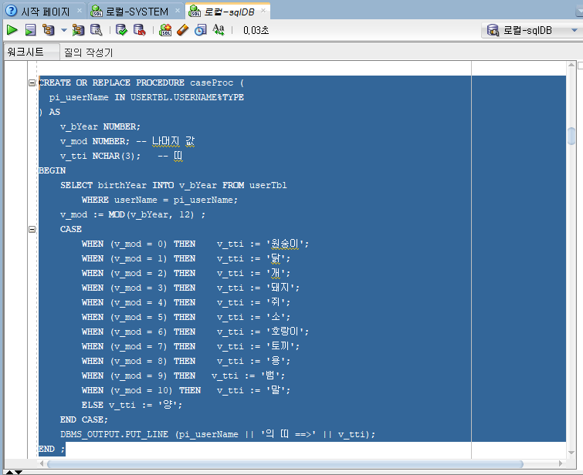This screenshot has width=583, height=475.
Task: Click the ') AS' line
Action: [49, 112]
